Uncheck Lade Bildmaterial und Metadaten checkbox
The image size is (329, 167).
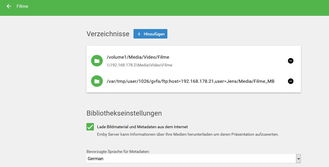(90, 127)
